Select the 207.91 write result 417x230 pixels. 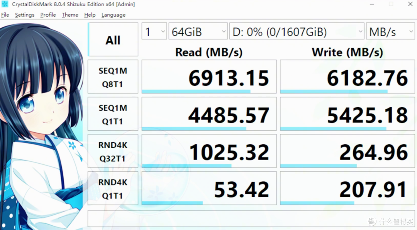pos(347,189)
